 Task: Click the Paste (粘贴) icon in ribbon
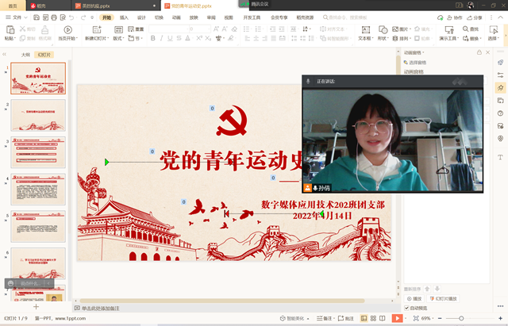pyautogui.click(x=9, y=29)
